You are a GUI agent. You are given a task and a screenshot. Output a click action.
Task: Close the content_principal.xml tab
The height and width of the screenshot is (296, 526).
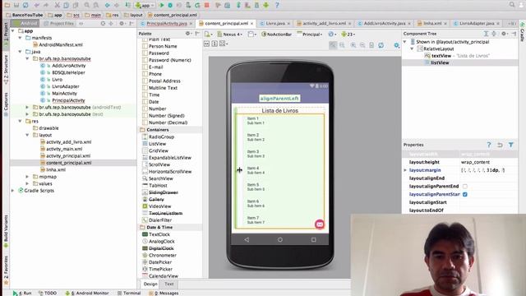[251, 24]
